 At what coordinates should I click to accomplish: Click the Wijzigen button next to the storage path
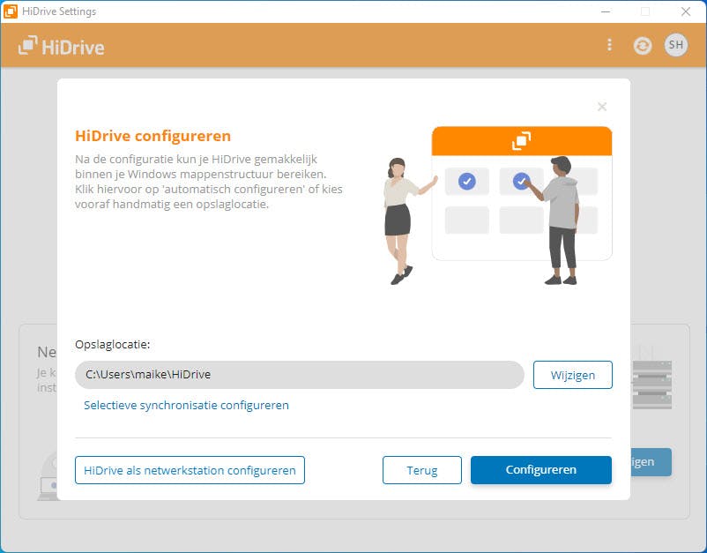click(x=572, y=375)
